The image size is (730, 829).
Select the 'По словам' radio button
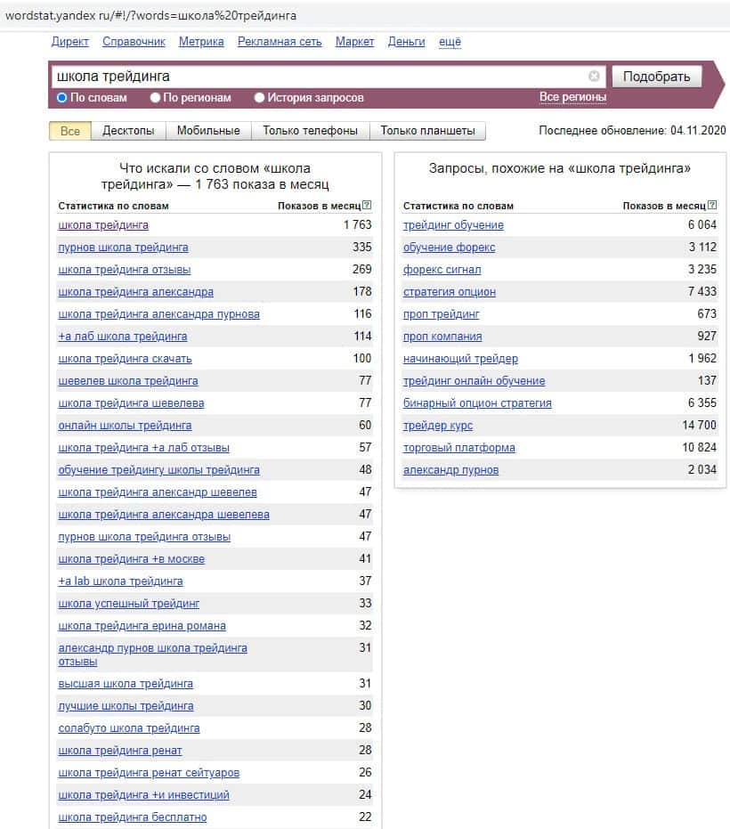click(x=61, y=98)
